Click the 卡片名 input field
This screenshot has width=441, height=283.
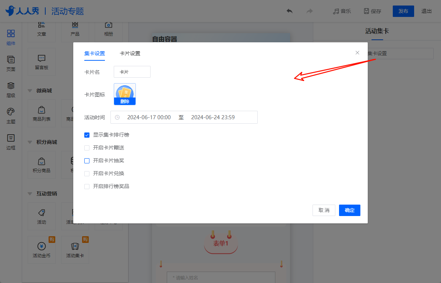pyautogui.click(x=132, y=72)
